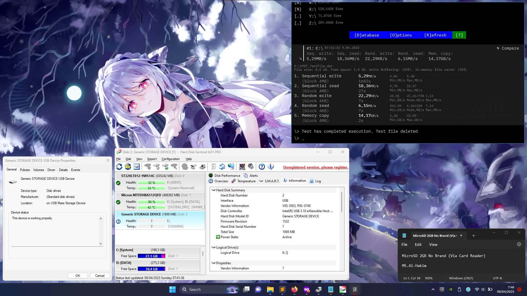This screenshot has width=527, height=296.
Task: Click OK in device properties dialog
Action: (x=78, y=276)
